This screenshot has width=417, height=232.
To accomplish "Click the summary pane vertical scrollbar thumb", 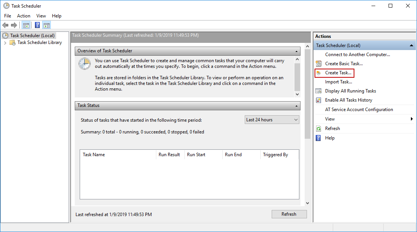I will click(307, 94).
